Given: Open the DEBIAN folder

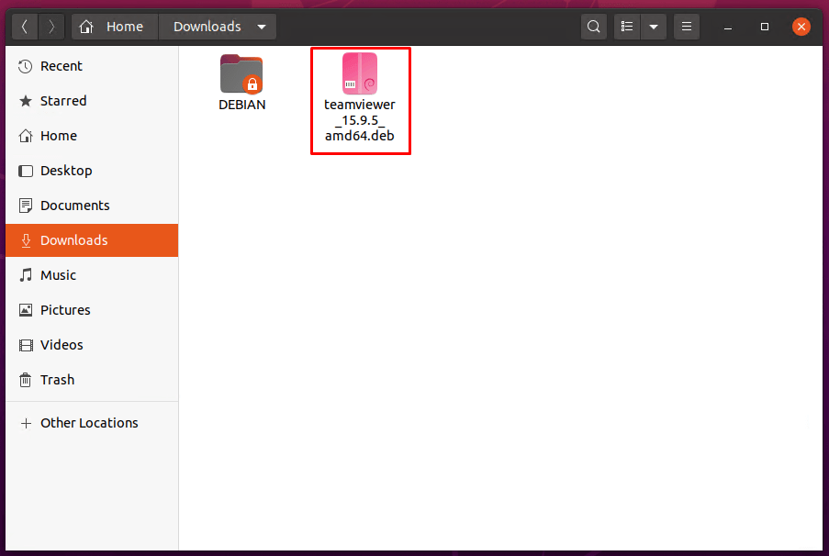Looking at the screenshot, I should tap(241, 81).
